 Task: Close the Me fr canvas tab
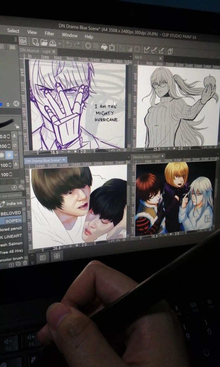(x=160, y=58)
